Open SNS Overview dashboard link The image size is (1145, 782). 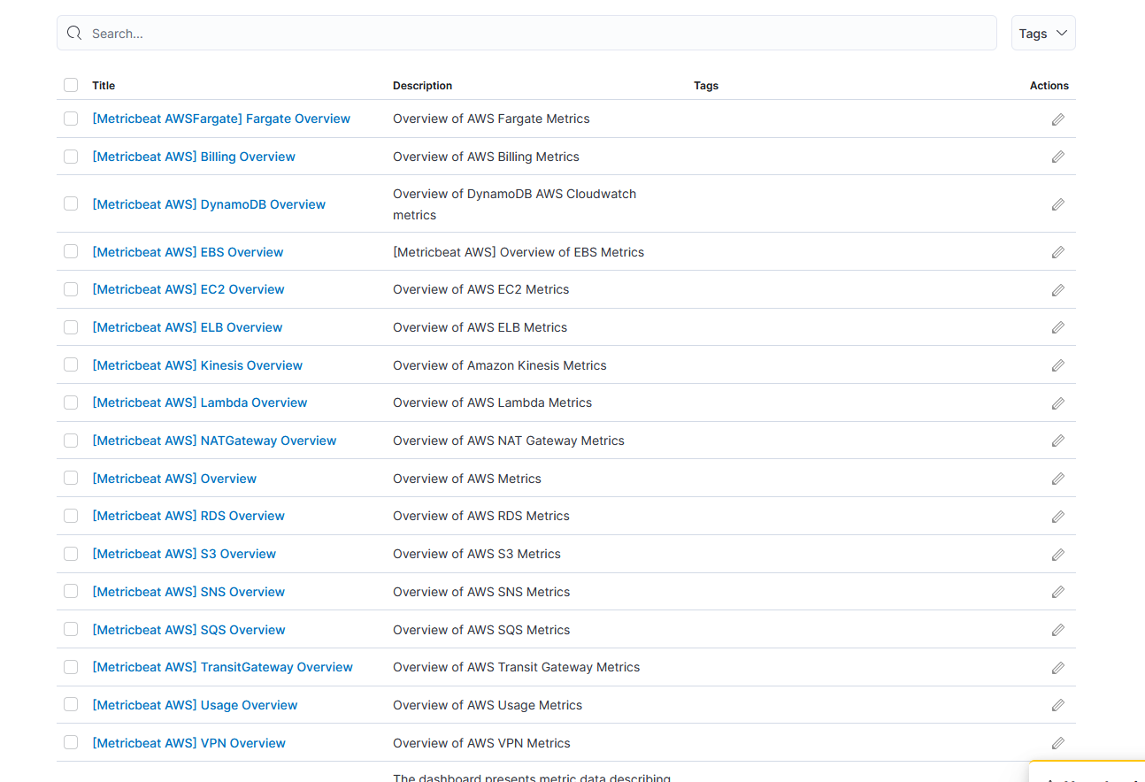click(x=188, y=592)
